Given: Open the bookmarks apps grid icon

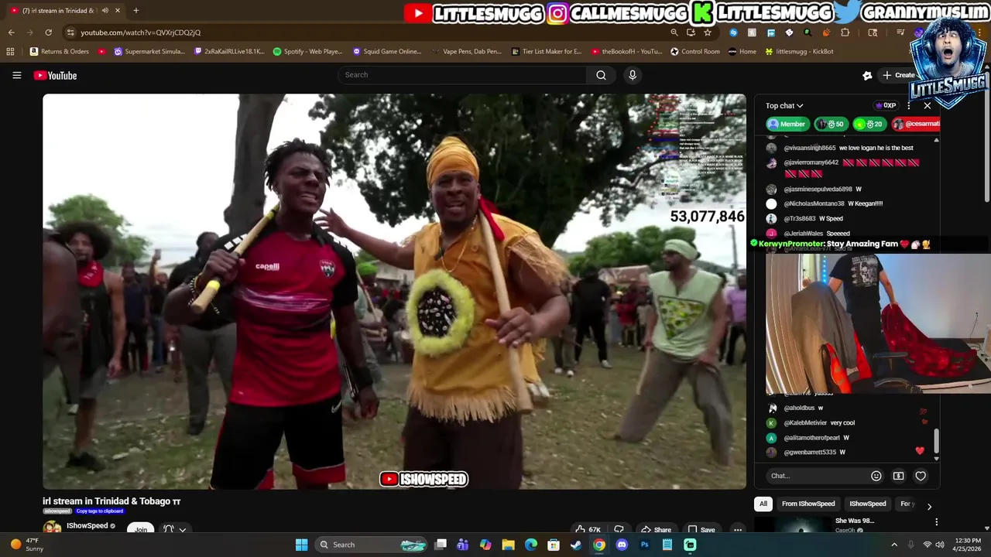Looking at the screenshot, I should [x=10, y=52].
